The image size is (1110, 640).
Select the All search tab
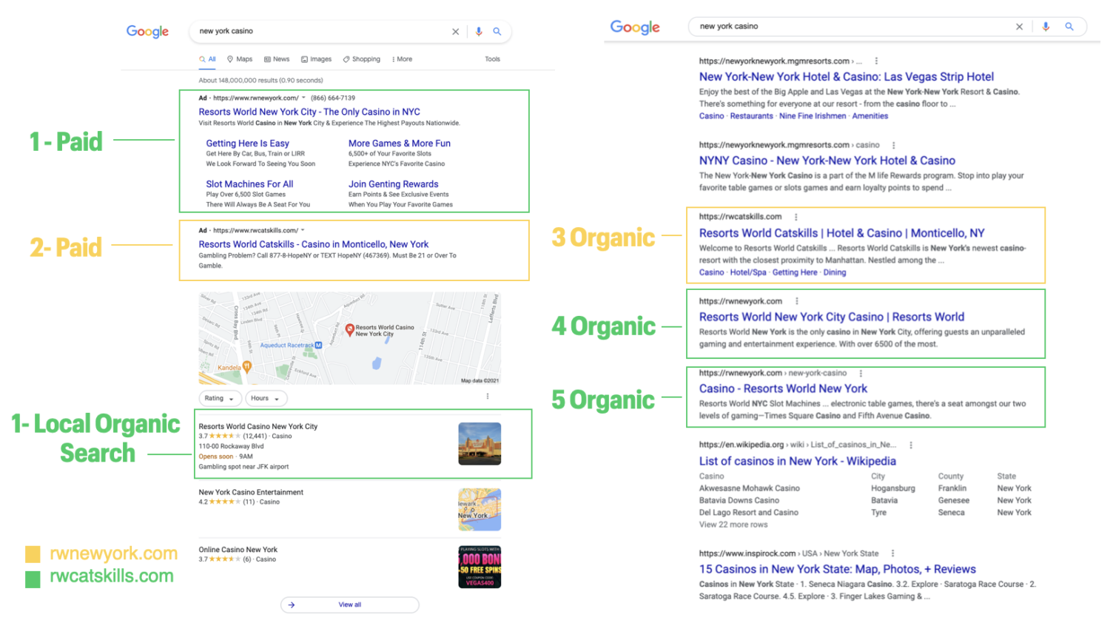tap(208, 59)
